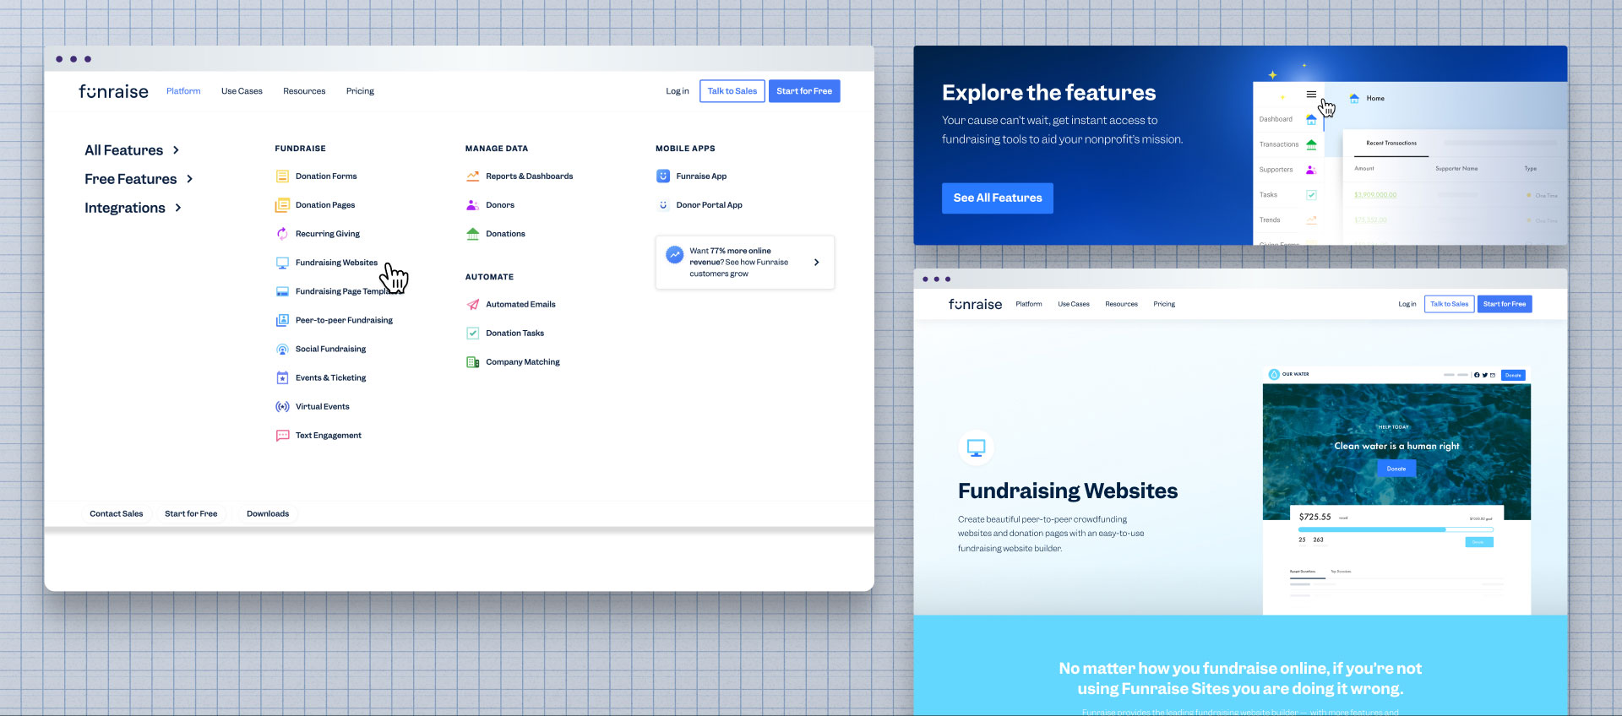The image size is (1622, 716).
Task: Click the Fundraising Page Templates icon
Action: [282, 291]
